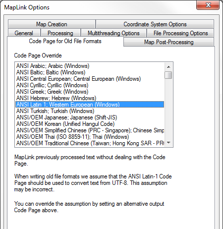Open Multithreading Options tab
The height and width of the screenshot is (229, 223).
click(113, 33)
